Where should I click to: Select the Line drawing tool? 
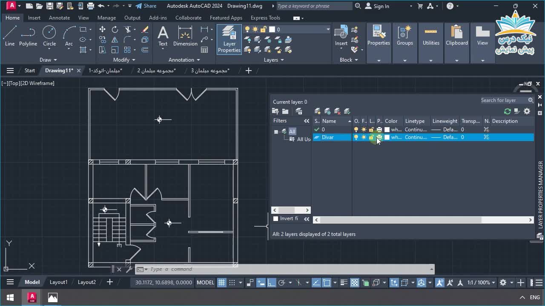[10, 36]
